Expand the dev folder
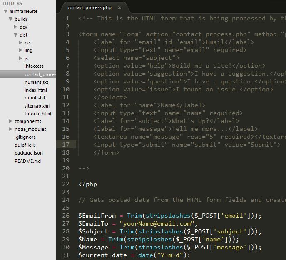 (15, 27)
